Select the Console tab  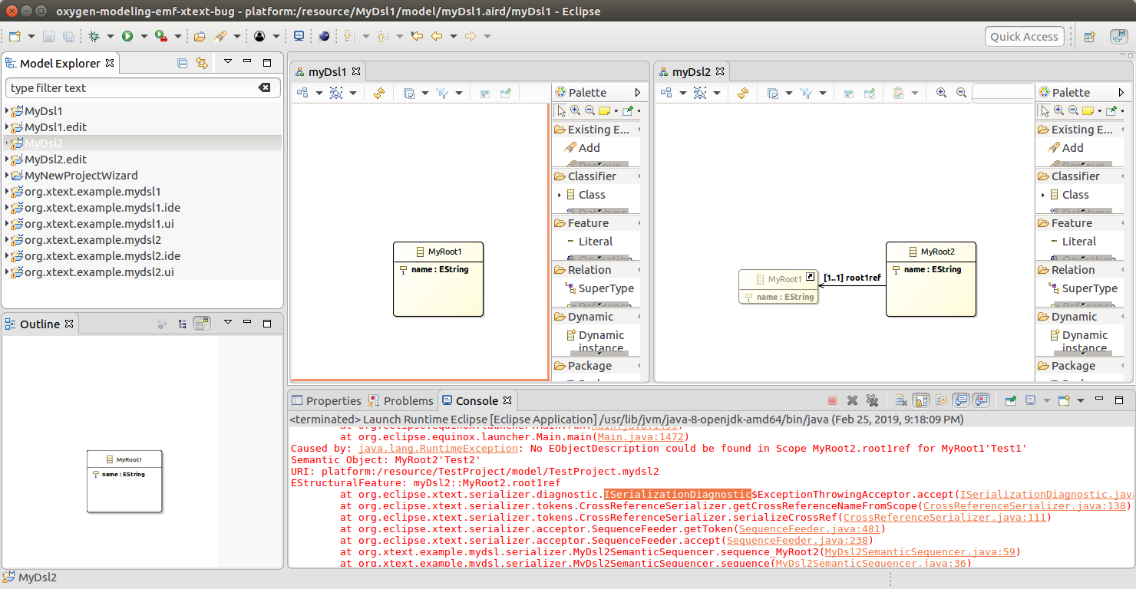(477, 400)
